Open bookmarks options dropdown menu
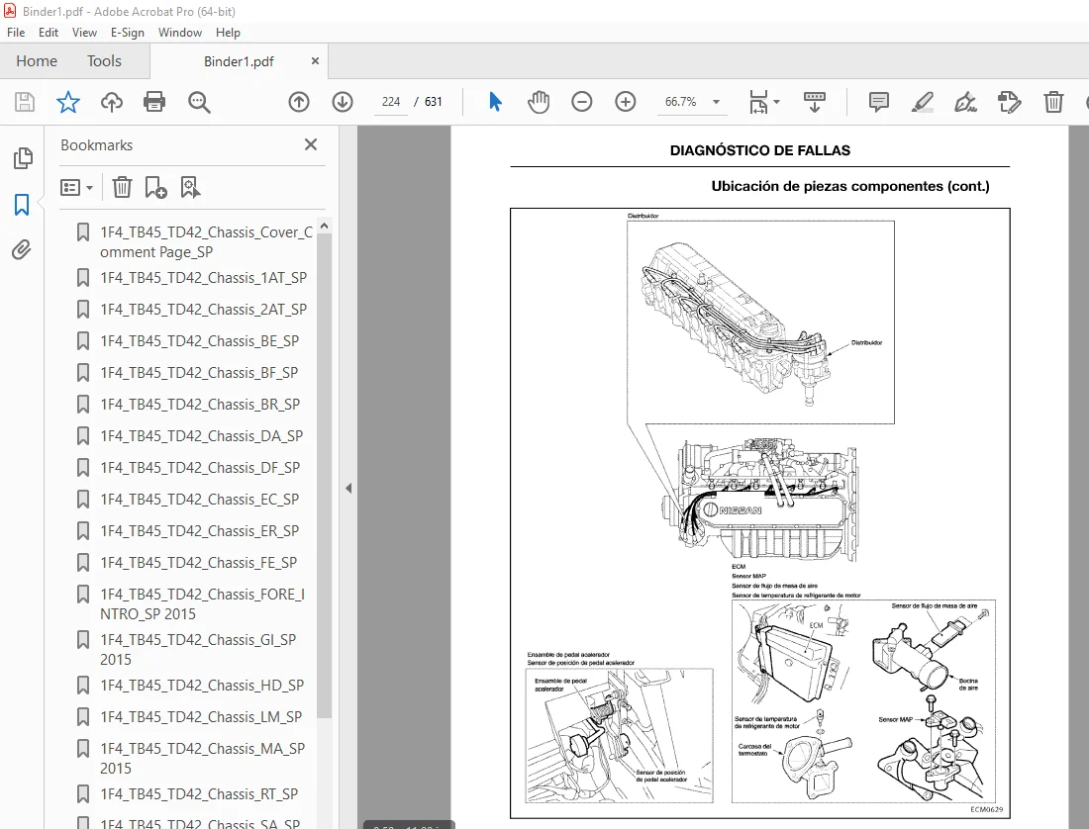 [76, 187]
